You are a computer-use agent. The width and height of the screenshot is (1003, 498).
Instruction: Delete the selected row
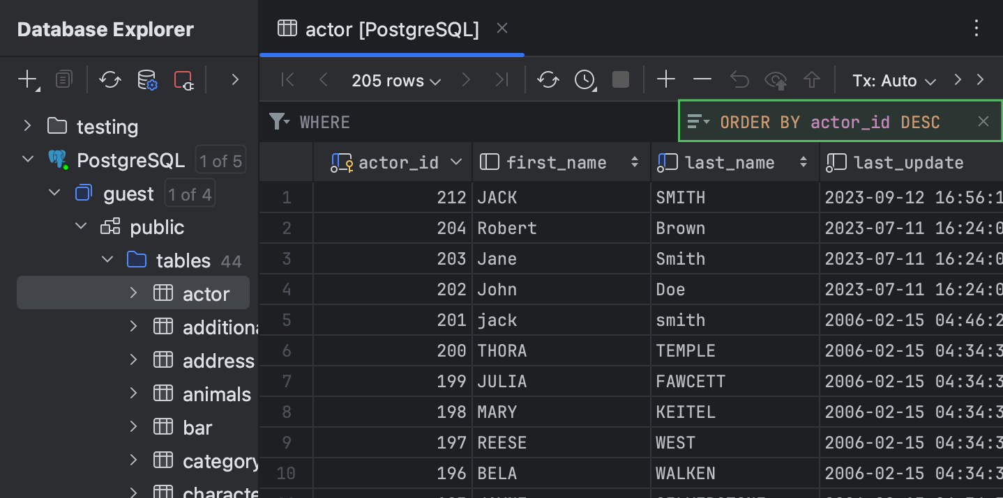point(702,79)
